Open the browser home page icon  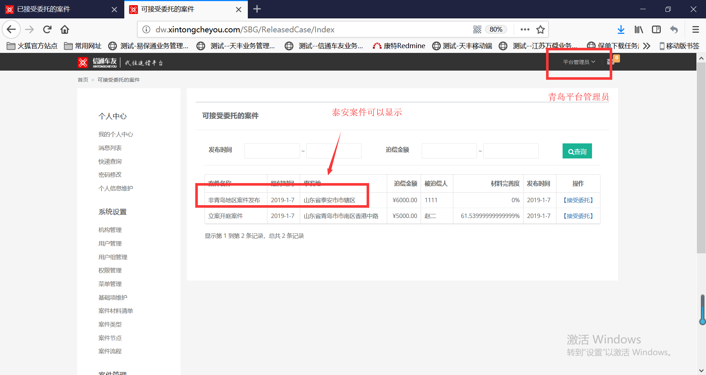[65, 29]
